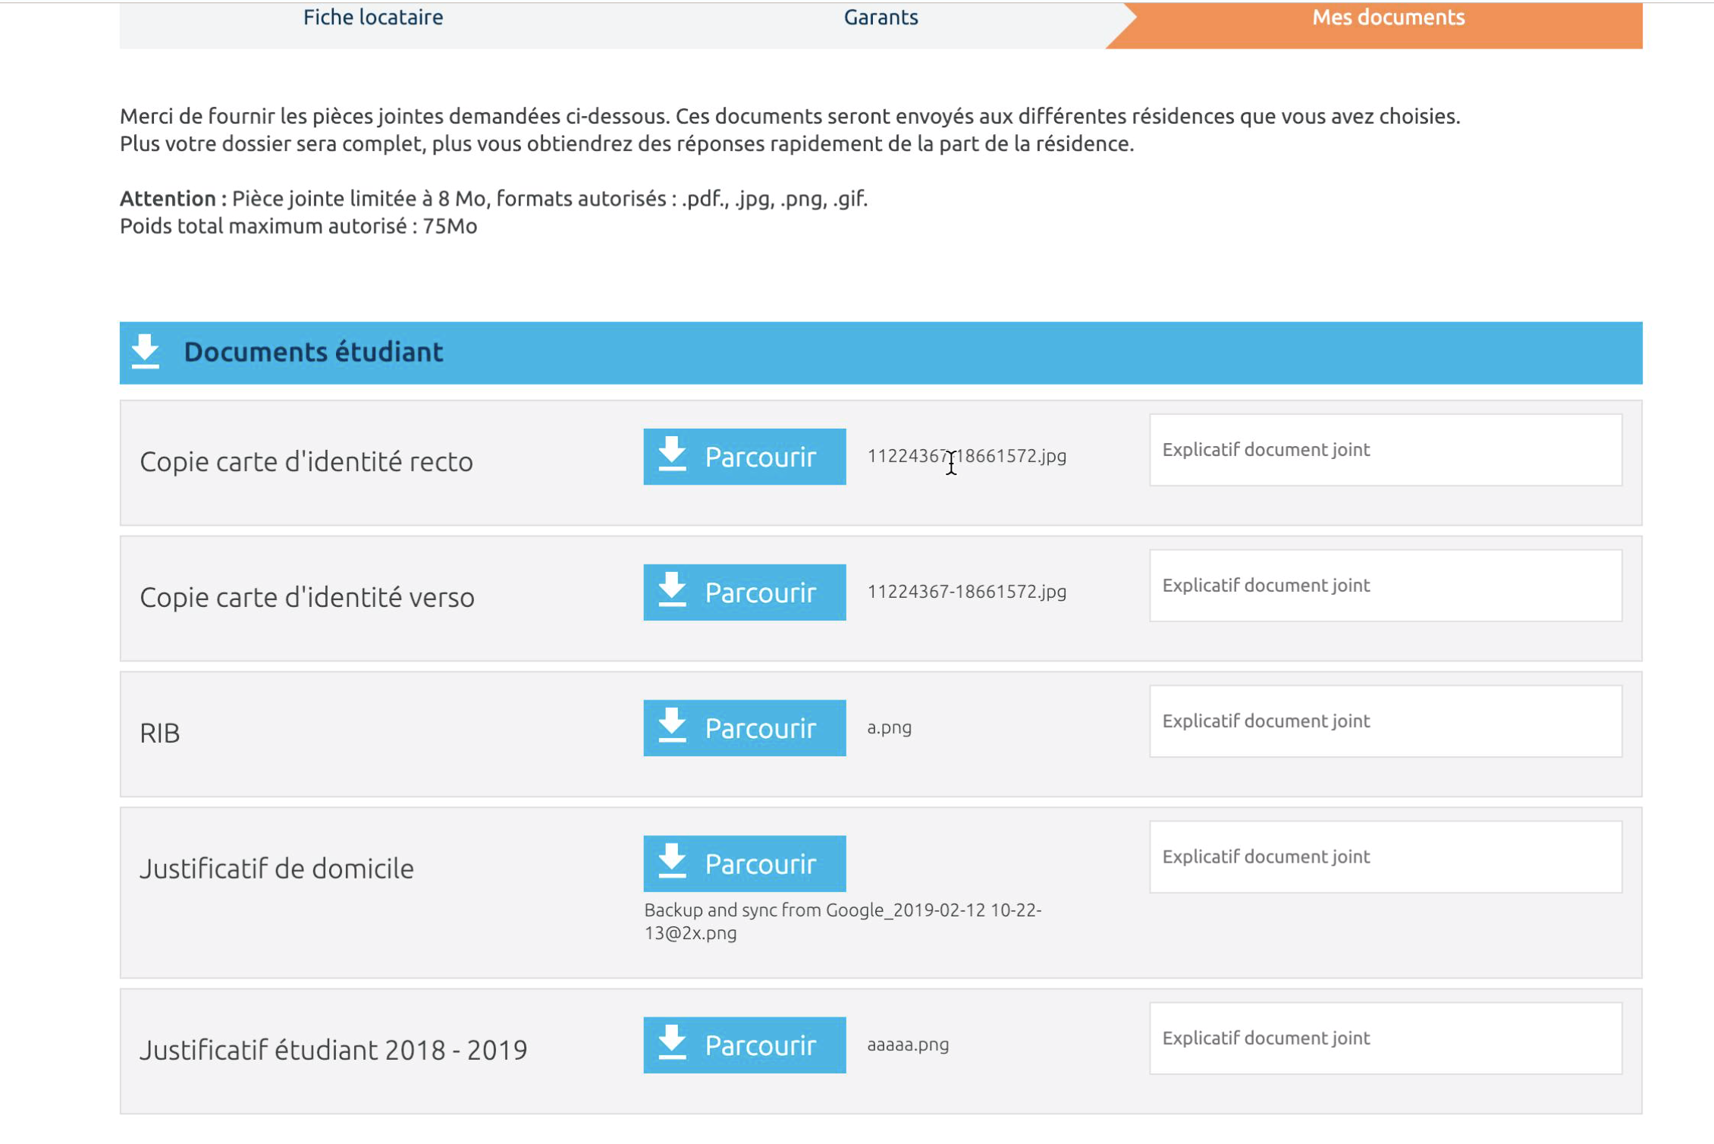Viewport: 1714px width, 1144px height.
Task: Switch to the Fiche locataire tab
Action: [373, 17]
